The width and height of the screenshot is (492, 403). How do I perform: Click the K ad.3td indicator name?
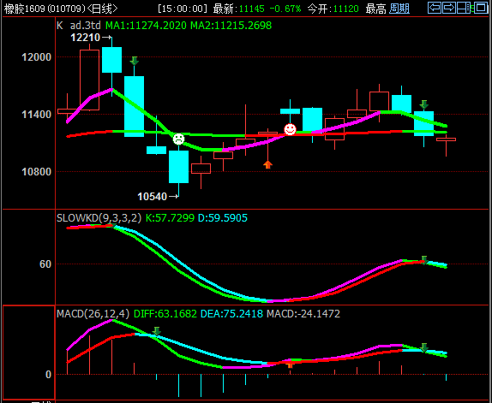pyautogui.click(x=79, y=26)
